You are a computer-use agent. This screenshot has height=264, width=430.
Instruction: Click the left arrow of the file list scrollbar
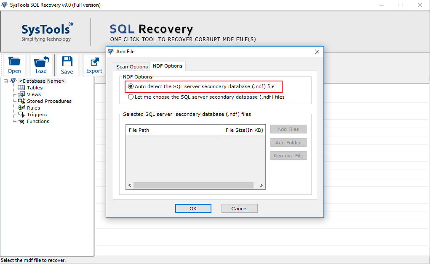point(130,185)
